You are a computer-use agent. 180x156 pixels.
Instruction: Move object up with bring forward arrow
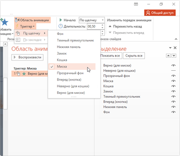pos(168,56)
